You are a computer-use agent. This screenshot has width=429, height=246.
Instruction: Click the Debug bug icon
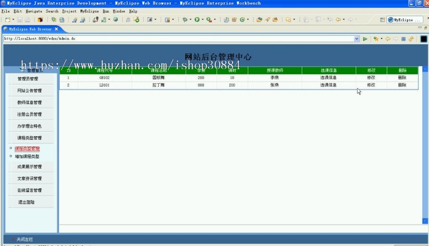tap(185, 20)
